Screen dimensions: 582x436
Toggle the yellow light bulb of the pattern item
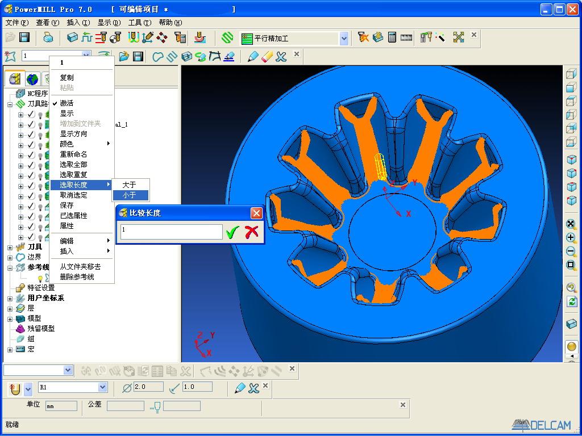[40, 278]
